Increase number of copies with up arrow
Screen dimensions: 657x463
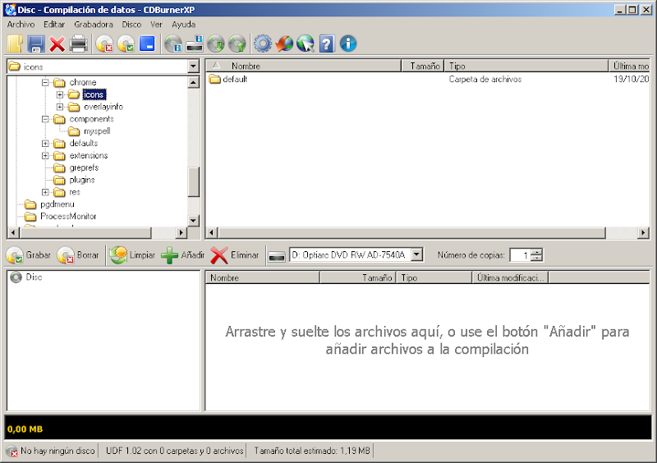[x=537, y=252]
